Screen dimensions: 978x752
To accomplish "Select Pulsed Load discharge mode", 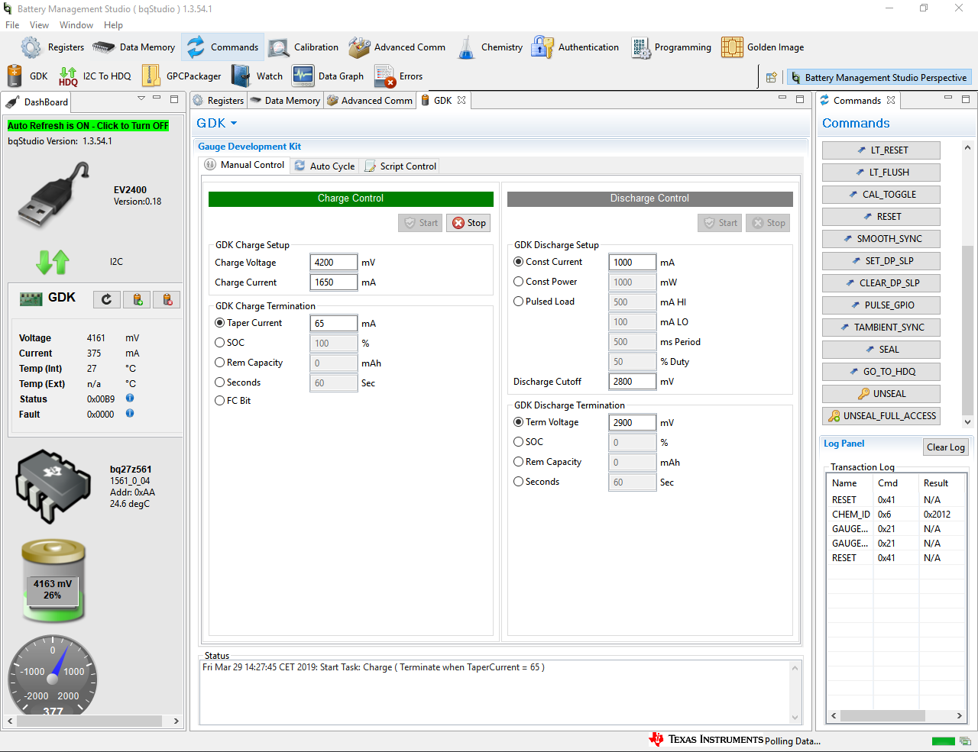I will [519, 302].
